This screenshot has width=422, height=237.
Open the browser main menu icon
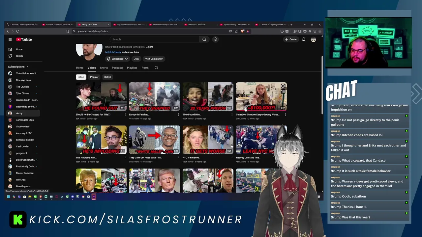pyautogui.click(x=320, y=31)
